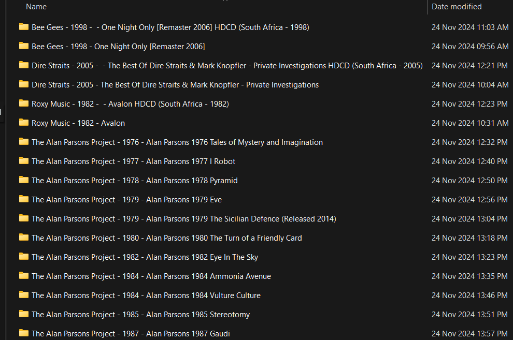The width and height of the screenshot is (513, 340).
Task: Click folder icon for Dire Straits Private Investigations HDCD
Action: [x=24, y=65]
